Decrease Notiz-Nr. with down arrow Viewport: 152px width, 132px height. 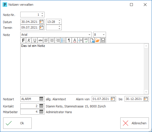coord(42,16)
